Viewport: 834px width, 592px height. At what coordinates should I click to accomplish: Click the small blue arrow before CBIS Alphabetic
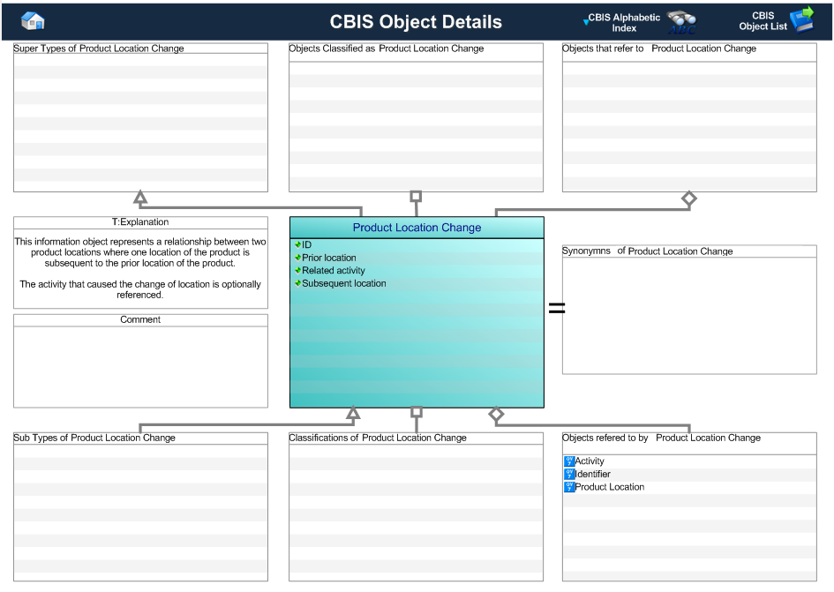[586, 22]
